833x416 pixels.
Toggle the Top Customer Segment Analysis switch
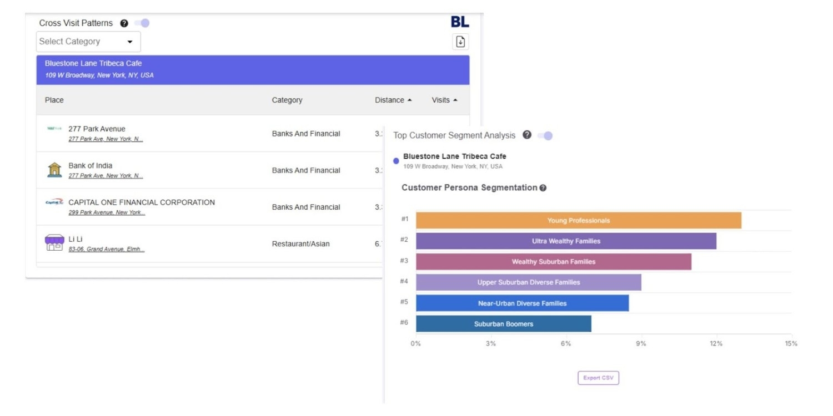tap(545, 135)
